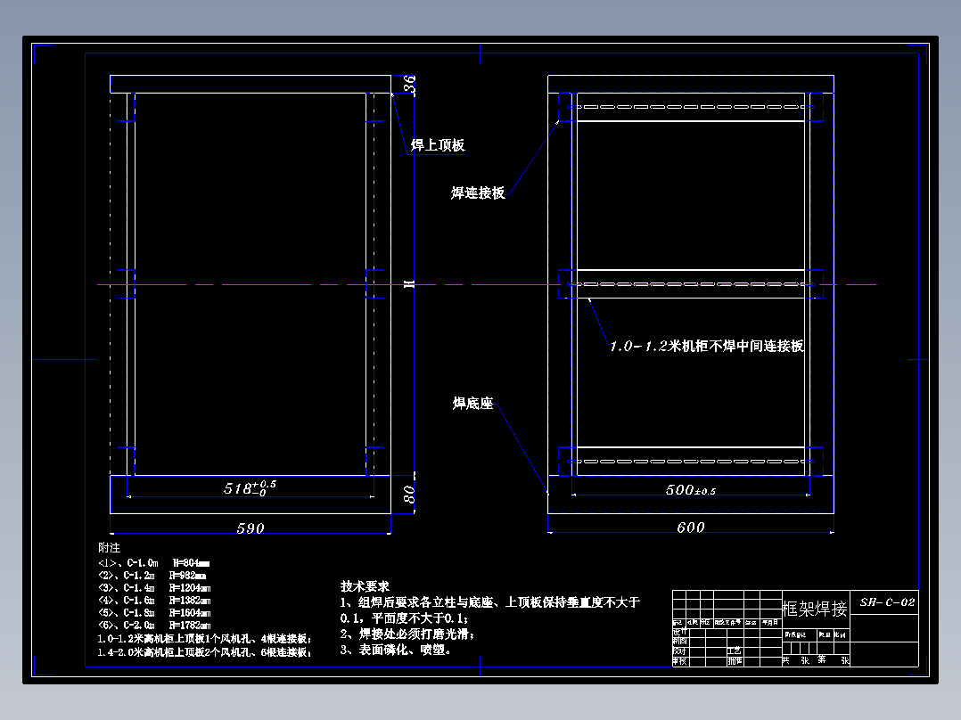
Task: Click the 附注 notes heading
Action: pos(109,548)
